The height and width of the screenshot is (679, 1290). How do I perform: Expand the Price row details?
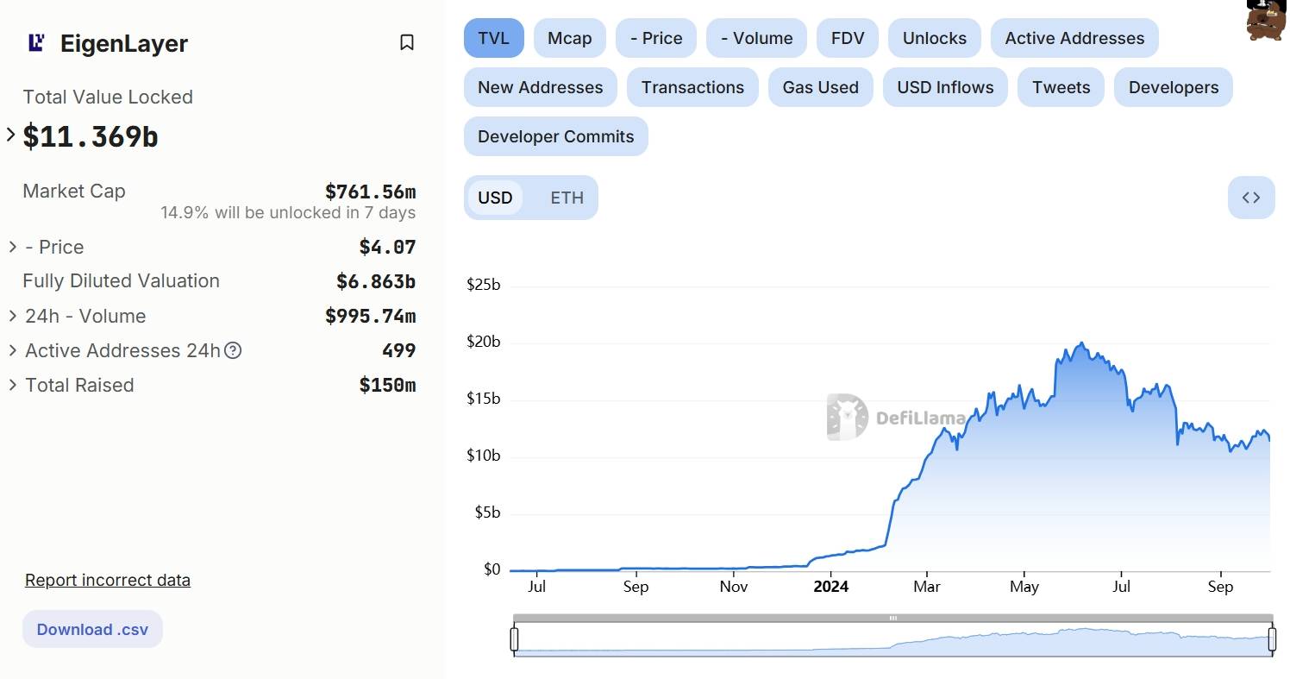(x=13, y=247)
